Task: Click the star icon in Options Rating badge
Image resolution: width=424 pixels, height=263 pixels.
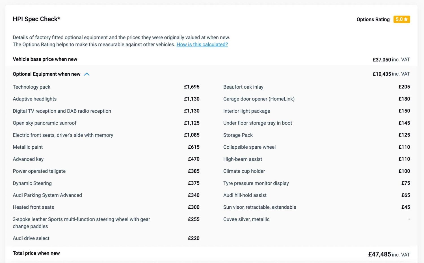Action: click(x=406, y=19)
